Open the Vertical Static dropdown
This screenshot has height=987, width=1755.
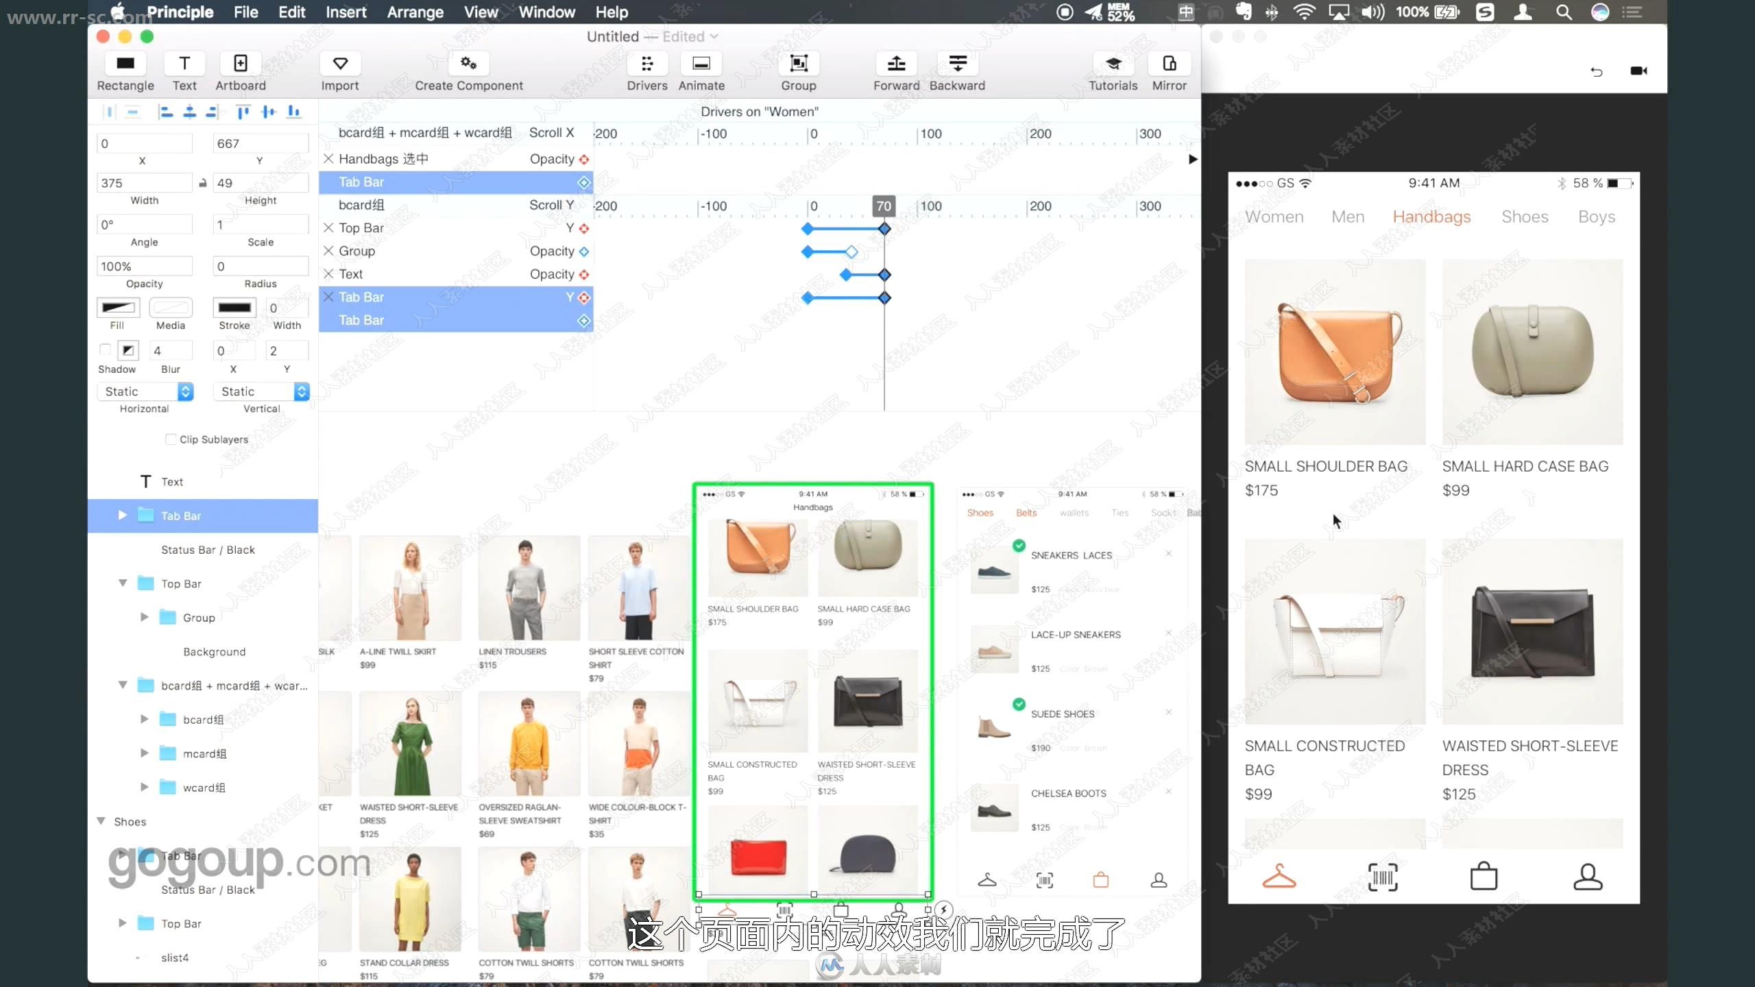(262, 391)
